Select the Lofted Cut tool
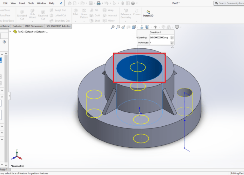 pyautogui.click(x=58, y=15)
